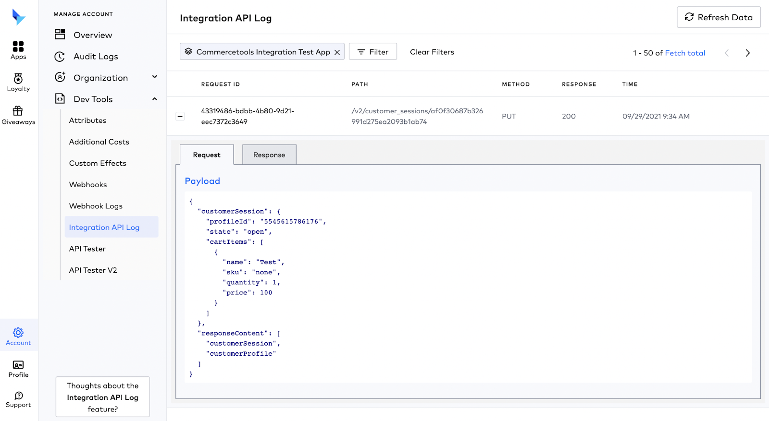The height and width of the screenshot is (421, 769).
Task: Click the Payload heading
Action: pos(202,181)
